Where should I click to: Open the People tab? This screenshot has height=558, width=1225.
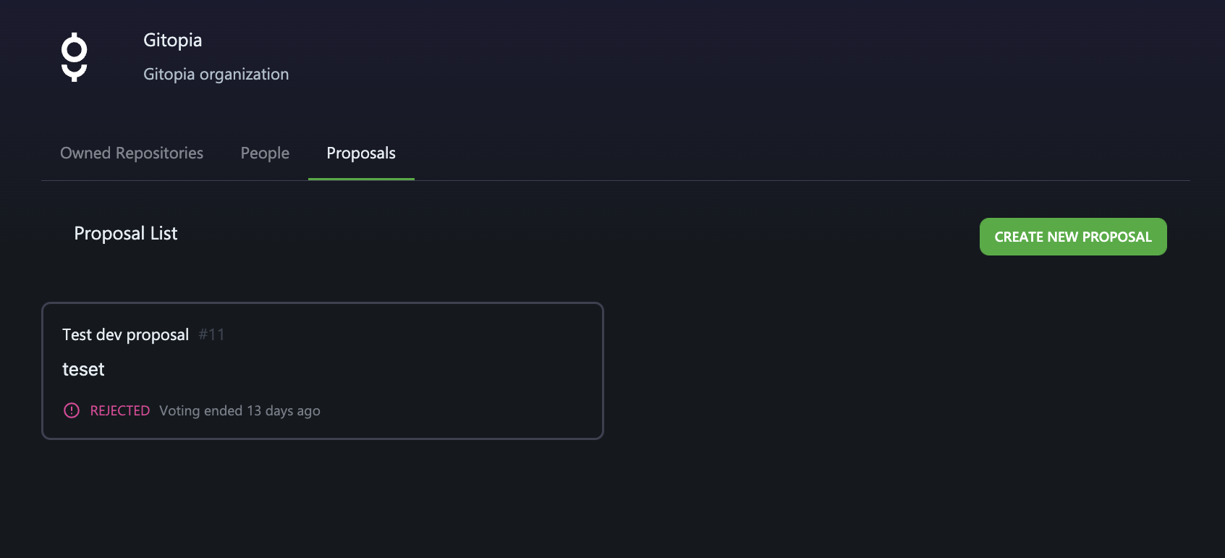coord(265,153)
